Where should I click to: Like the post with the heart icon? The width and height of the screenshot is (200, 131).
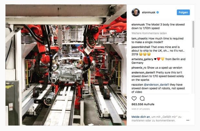click(134, 98)
